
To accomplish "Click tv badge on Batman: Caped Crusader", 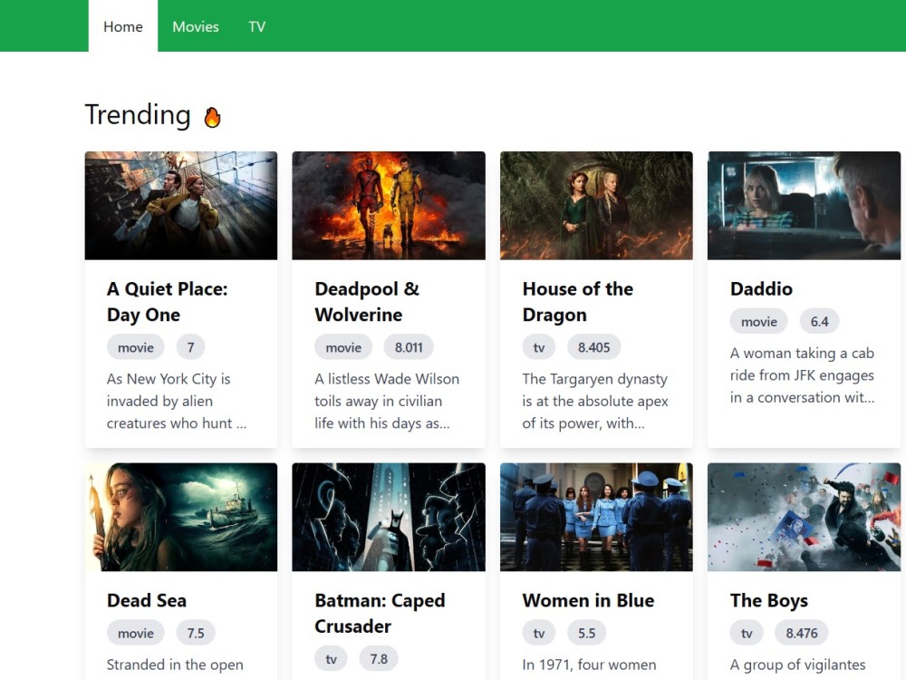I will click(331, 658).
